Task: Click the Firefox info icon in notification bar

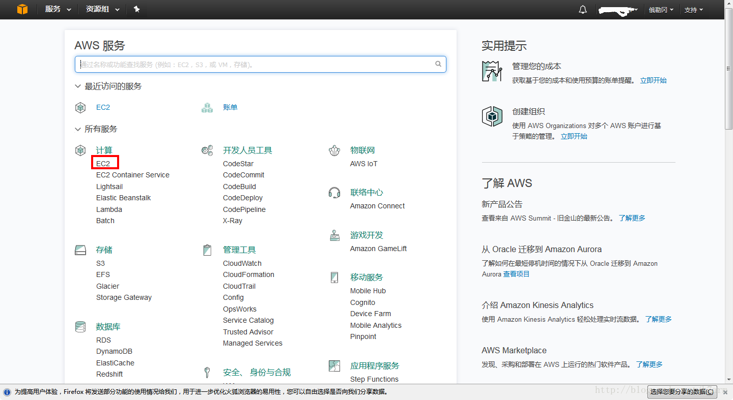Action: (x=7, y=392)
